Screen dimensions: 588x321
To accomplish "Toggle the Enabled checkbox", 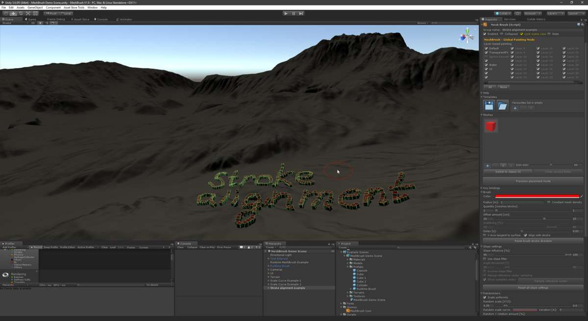I will (x=485, y=34).
